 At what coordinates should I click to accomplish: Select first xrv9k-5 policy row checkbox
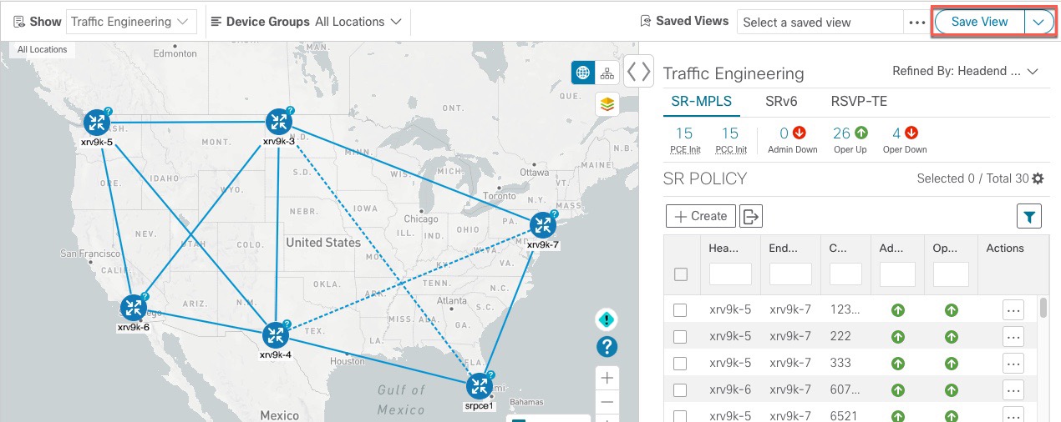[x=680, y=310]
